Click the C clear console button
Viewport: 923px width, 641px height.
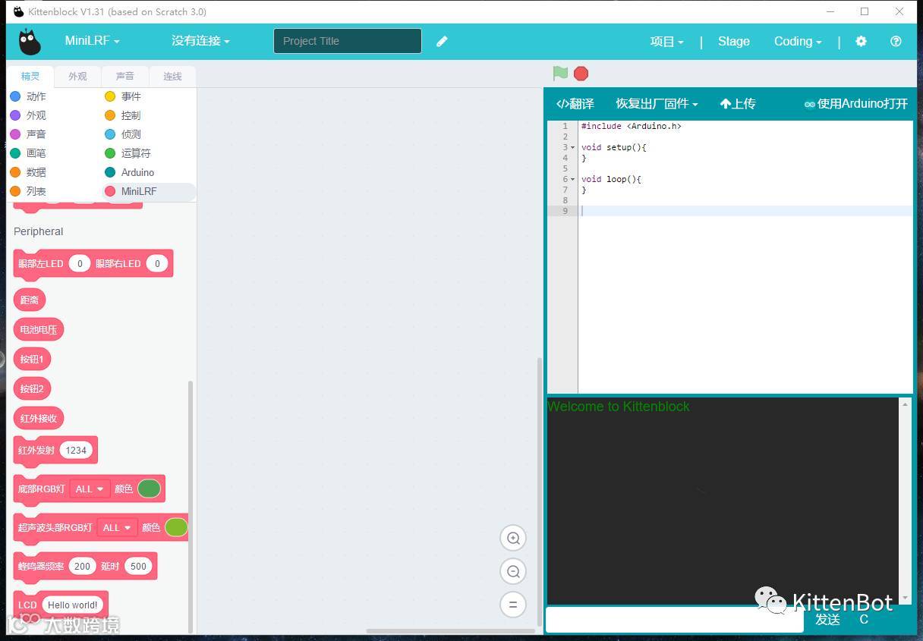click(x=864, y=620)
